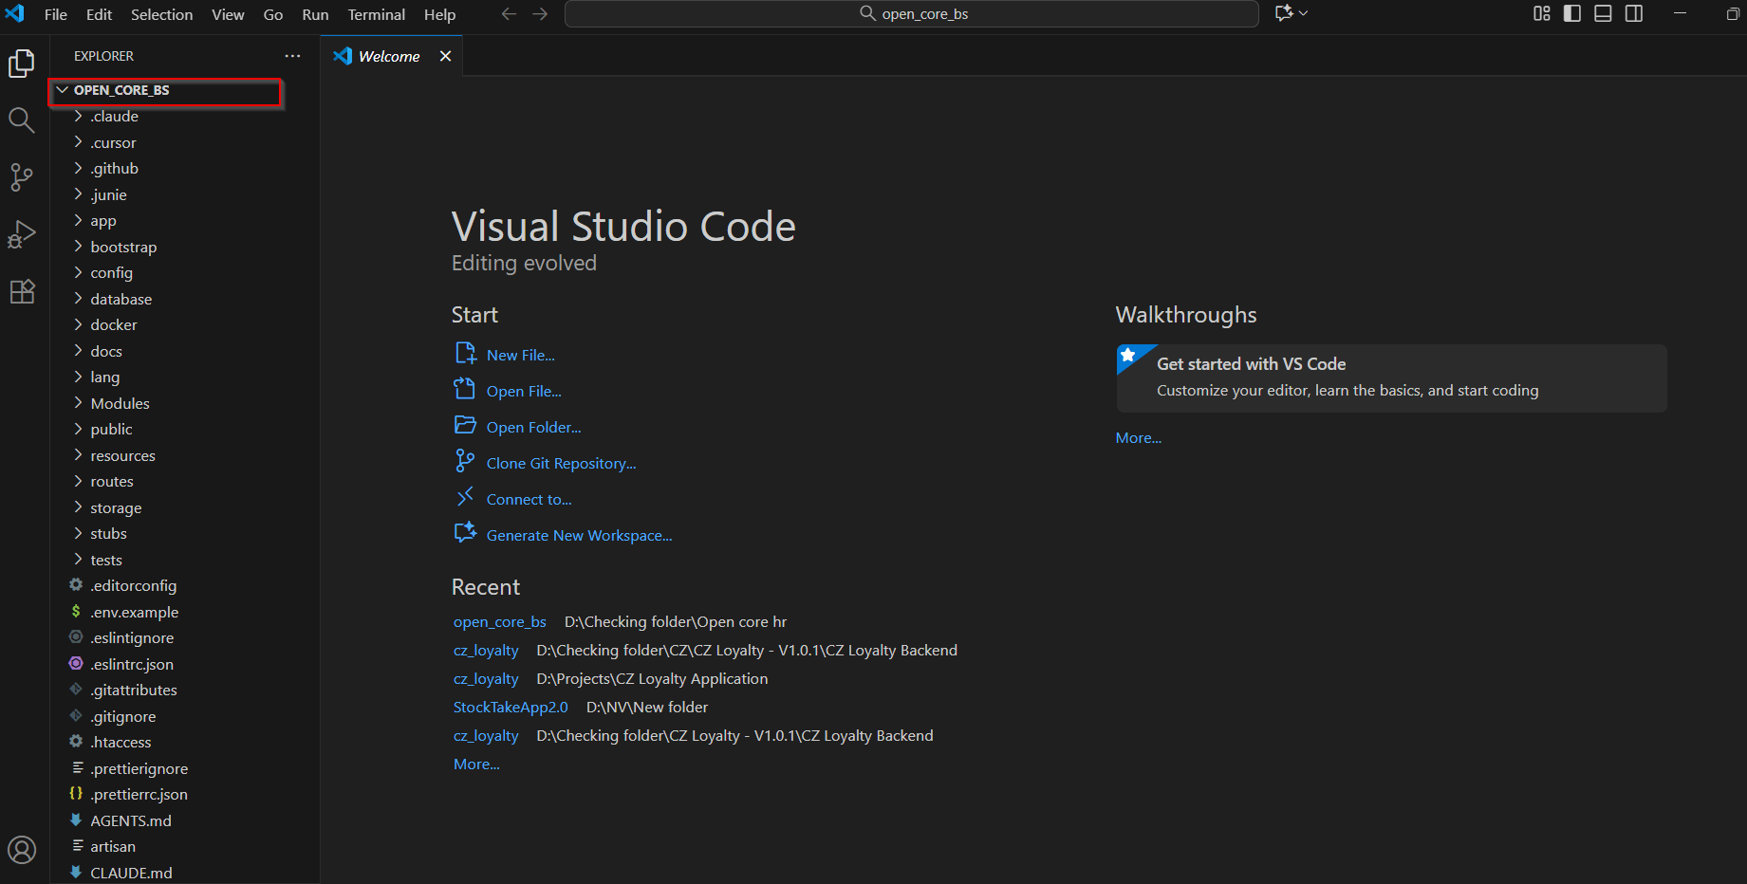Open the Search view in activity bar

pos(21,120)
